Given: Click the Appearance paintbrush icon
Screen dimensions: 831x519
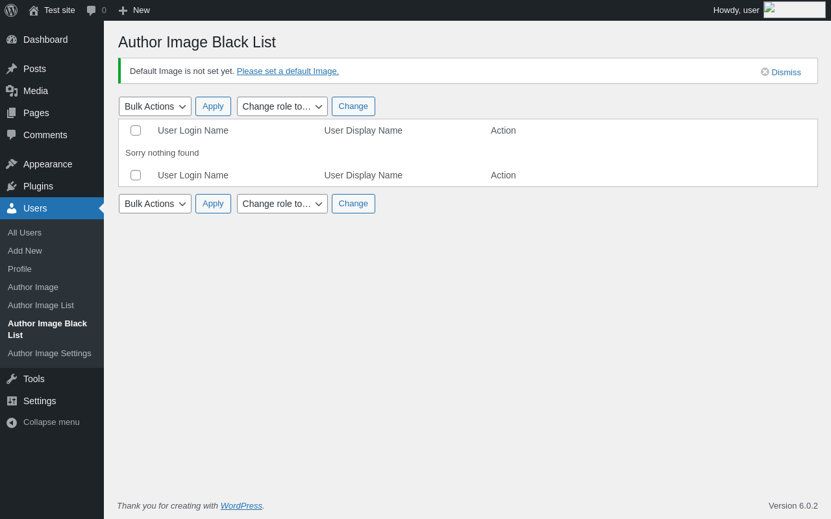Looking at the screenshot, I should (12, 164).
